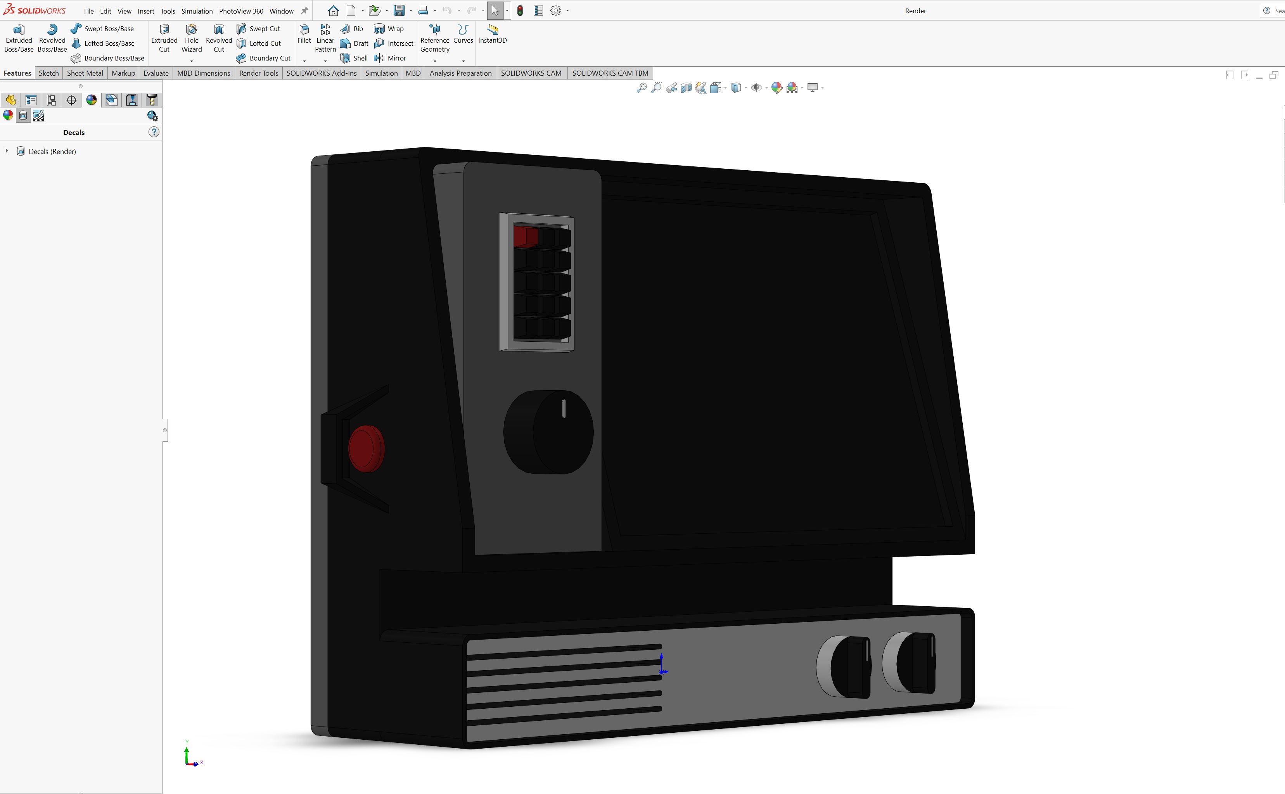This screenshot has height=794, width=1285.
Task: Select the Extruded Boss/Base tool
Action: (x=19, y=38)
